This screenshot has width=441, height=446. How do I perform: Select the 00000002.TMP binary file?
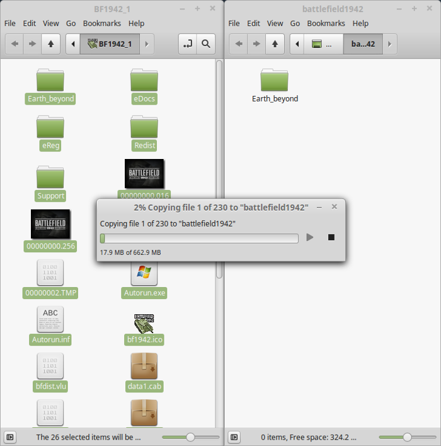pyautogui.click(x=50, y=279)
